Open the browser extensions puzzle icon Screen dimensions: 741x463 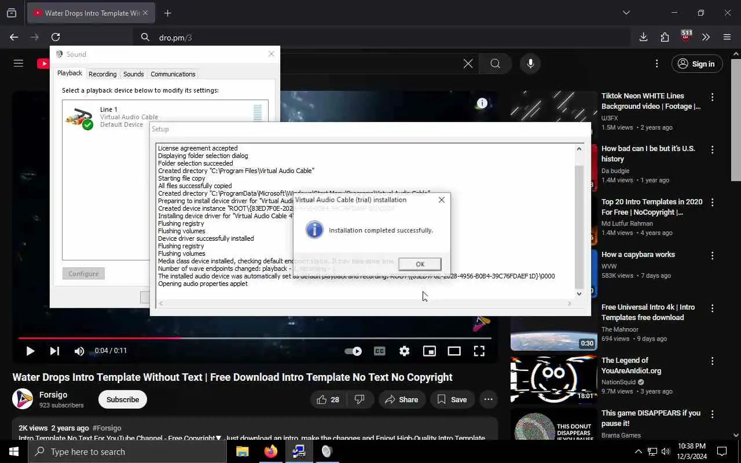[x=665, y=37]
